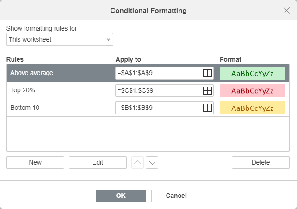Create a New formatting rule
297x209 pixels.
(x=36, y=162)
